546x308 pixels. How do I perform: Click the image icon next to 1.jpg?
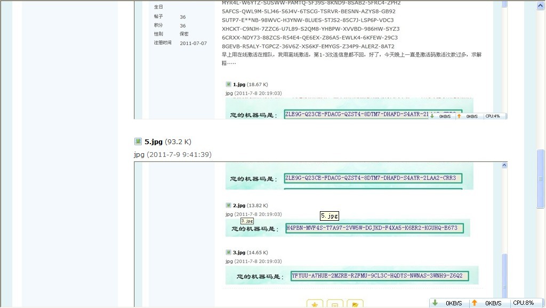(x=228, y=84)
